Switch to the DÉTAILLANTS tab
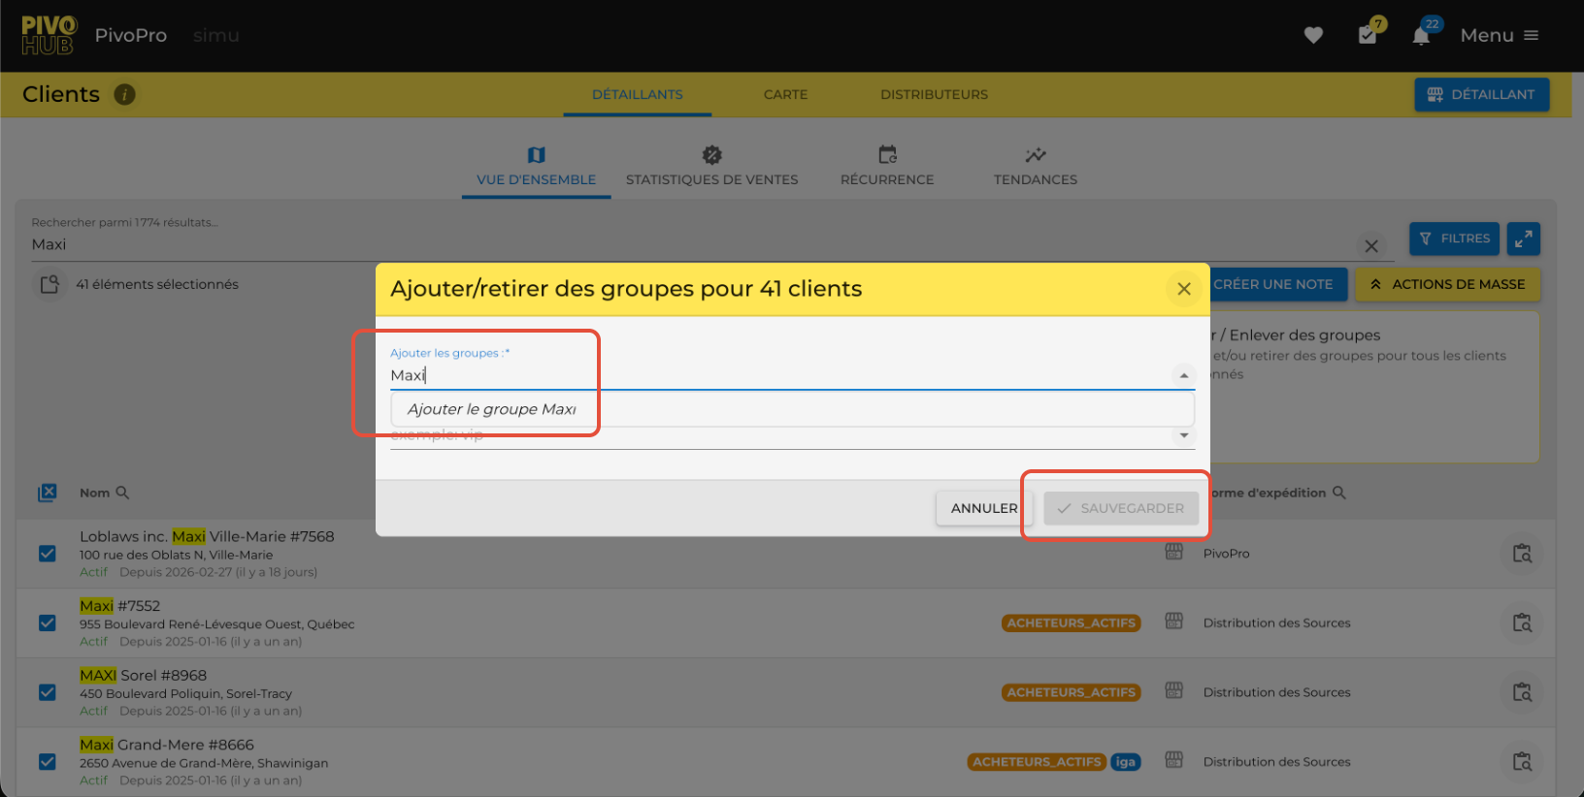Screen dimensions: 1584x797 (638, 95)
